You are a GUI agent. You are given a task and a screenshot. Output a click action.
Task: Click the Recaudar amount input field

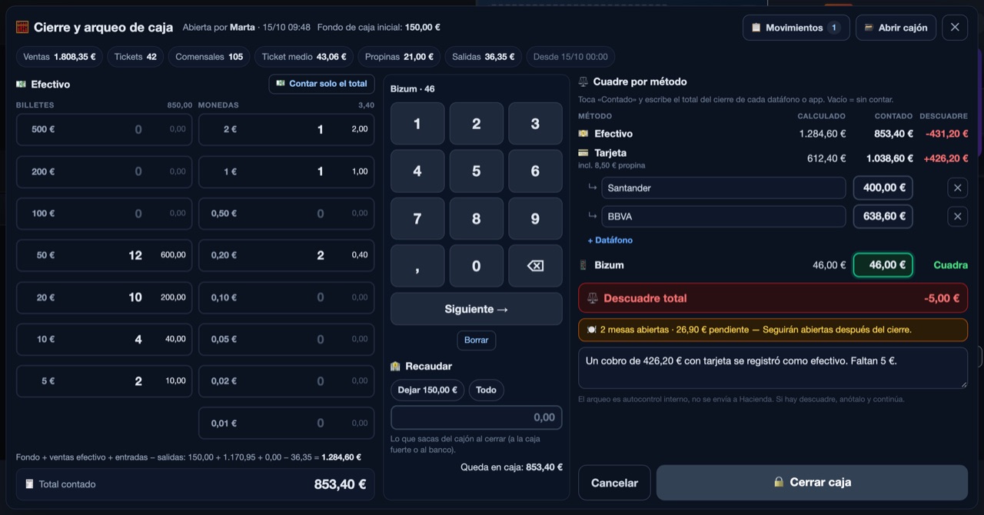point(477,417)
